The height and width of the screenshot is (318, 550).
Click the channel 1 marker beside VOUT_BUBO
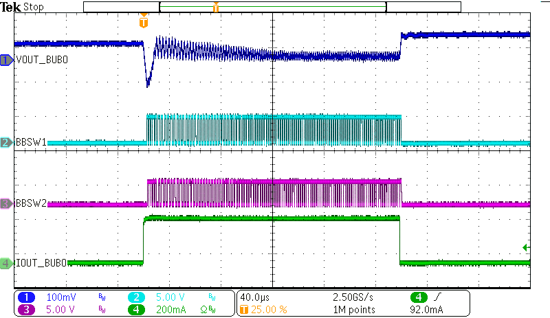tap(6, 60)
